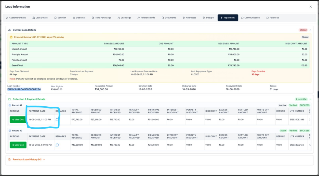Select the Documents tab
The height and width of the screenshot is (176, 319).
pyautogui.click(x=169, y=18)
